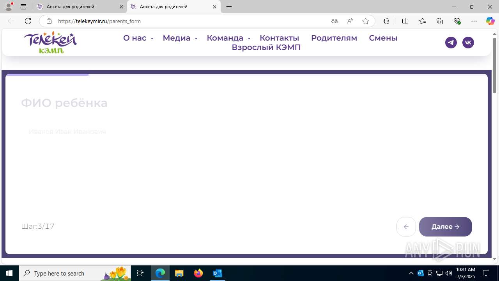This screenshot has height=281, width=499.
Task: Open the Windows Start menu
Action: pos(9,273)
